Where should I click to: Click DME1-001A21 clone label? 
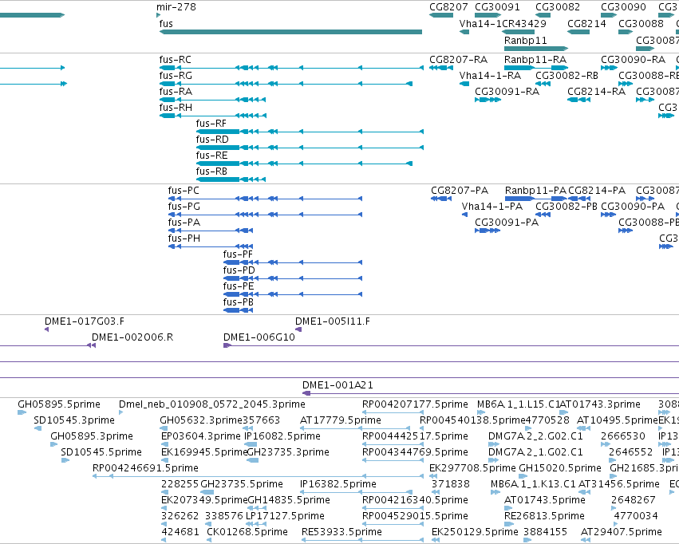pyautogui.click(x=338, y=385)
